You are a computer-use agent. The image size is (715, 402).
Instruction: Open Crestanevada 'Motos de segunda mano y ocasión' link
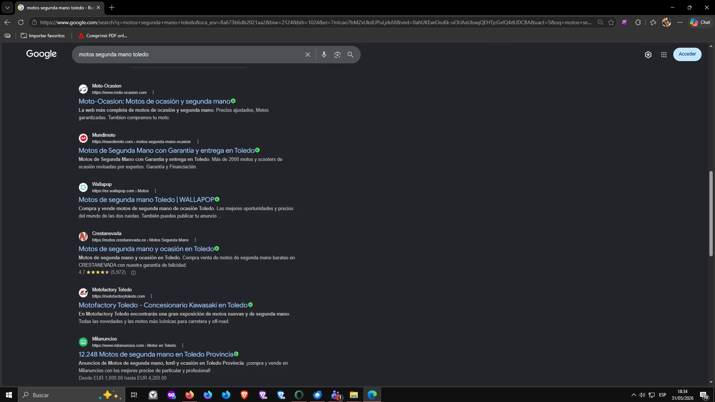(146, 249)
